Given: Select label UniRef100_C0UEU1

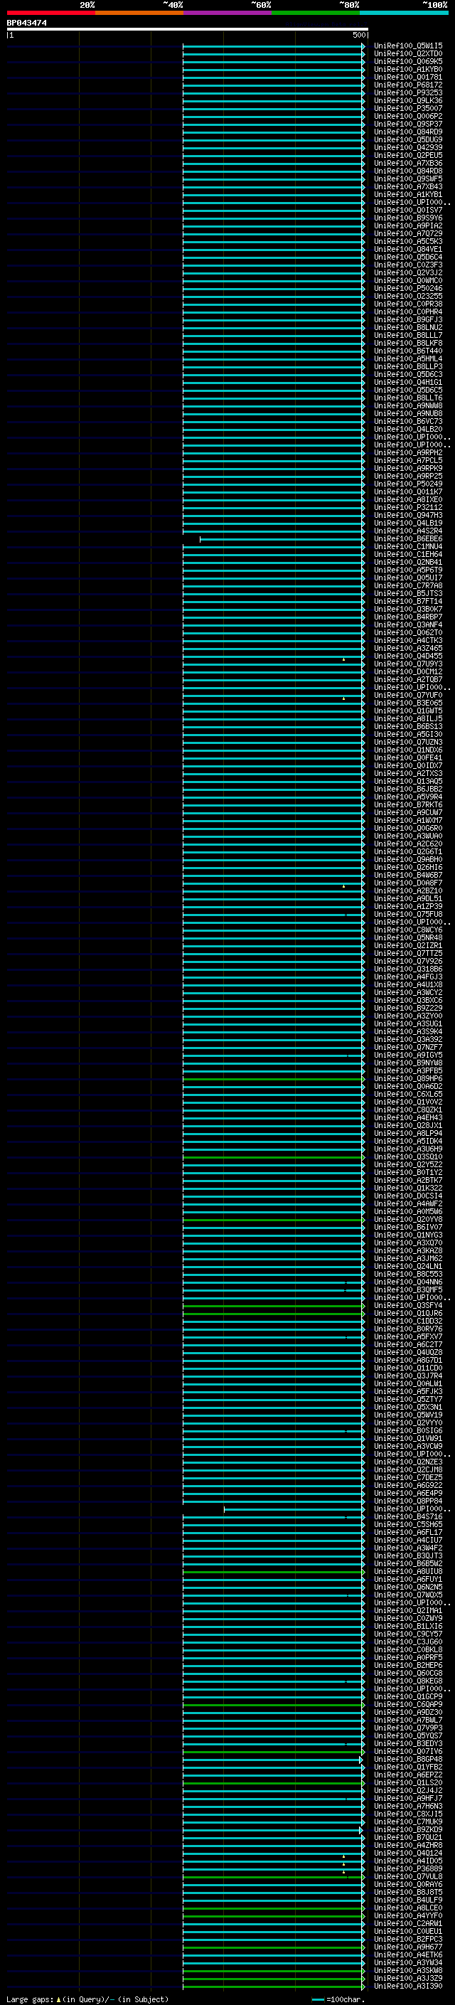Looking at the screenshot, I should 408,1931.
